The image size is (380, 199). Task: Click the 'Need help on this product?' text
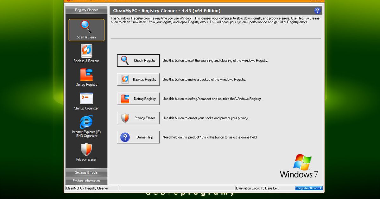pyautogui.click(x=210, y=137)
